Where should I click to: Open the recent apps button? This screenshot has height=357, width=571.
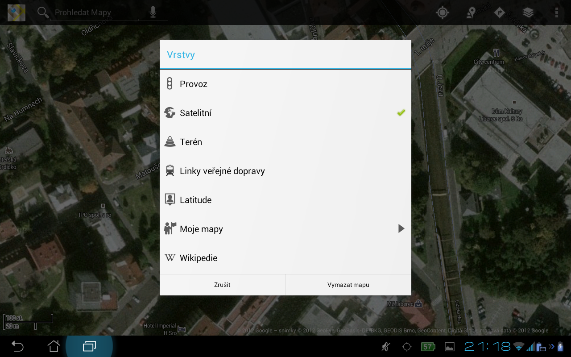point(89,346)
